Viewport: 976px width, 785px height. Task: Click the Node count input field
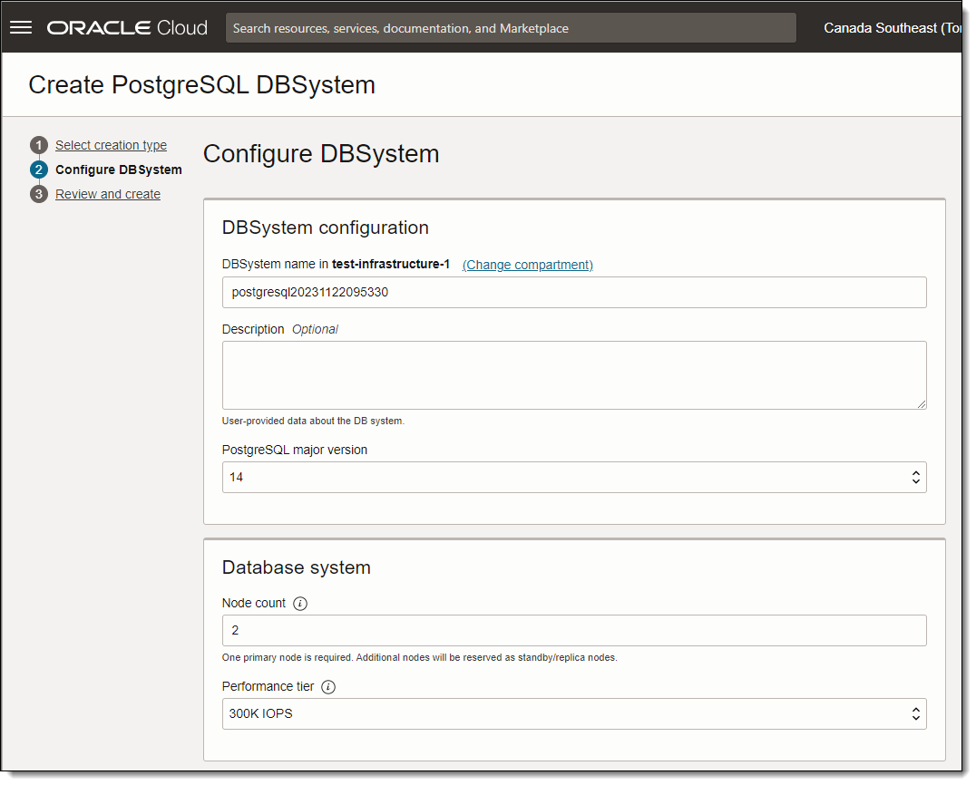[574, 630]
